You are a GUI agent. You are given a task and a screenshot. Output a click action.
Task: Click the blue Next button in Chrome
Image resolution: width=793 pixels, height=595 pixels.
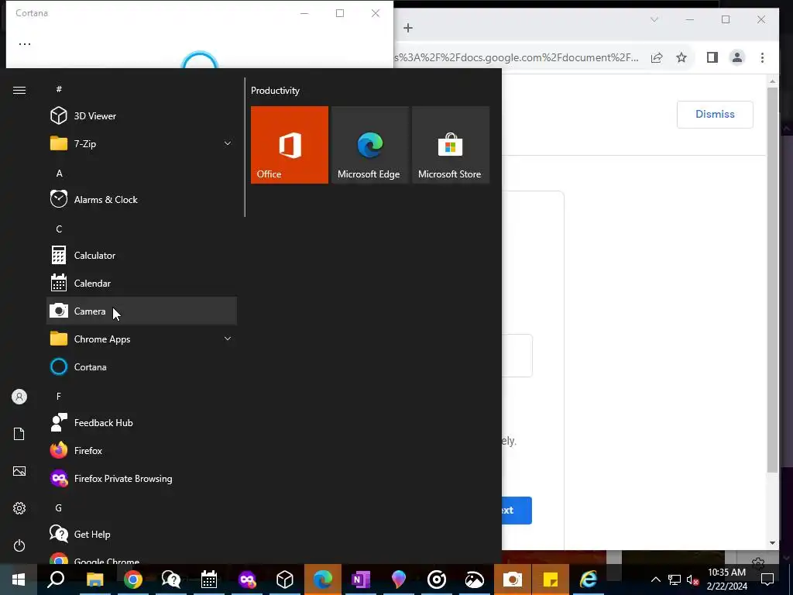pos(517,510)
